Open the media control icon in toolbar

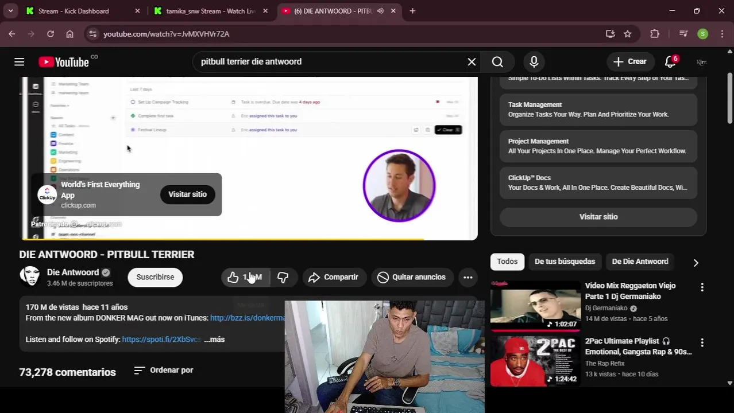[683, 34]
